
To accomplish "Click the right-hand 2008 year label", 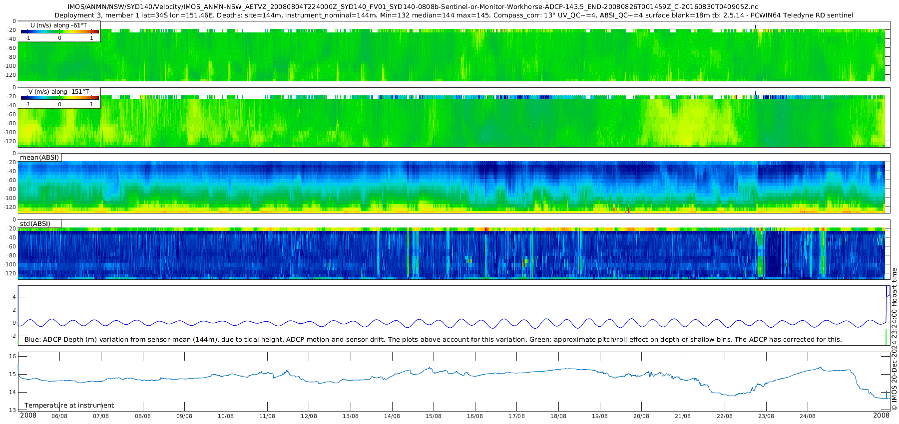I will 882,416.
